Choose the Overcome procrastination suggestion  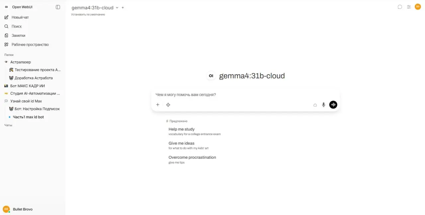tap(192, 160)
